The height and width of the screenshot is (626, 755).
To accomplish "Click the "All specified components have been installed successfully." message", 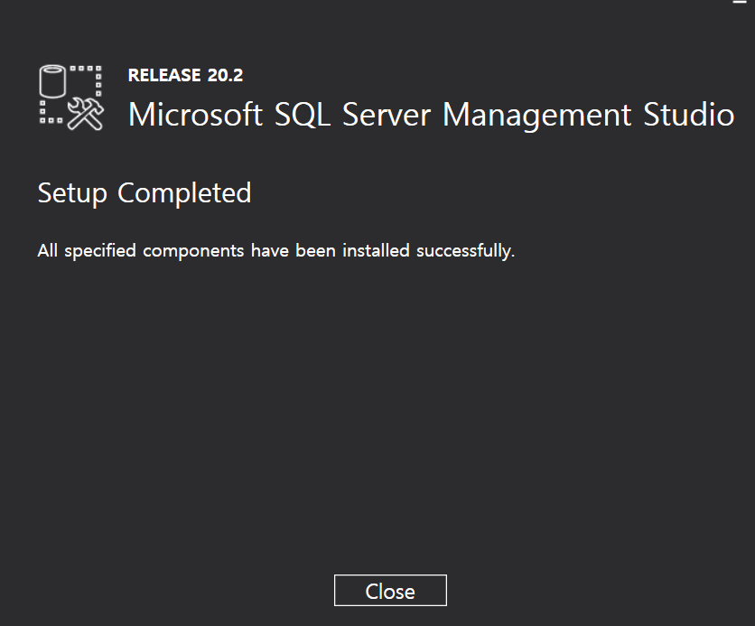I will click(276, 251).
